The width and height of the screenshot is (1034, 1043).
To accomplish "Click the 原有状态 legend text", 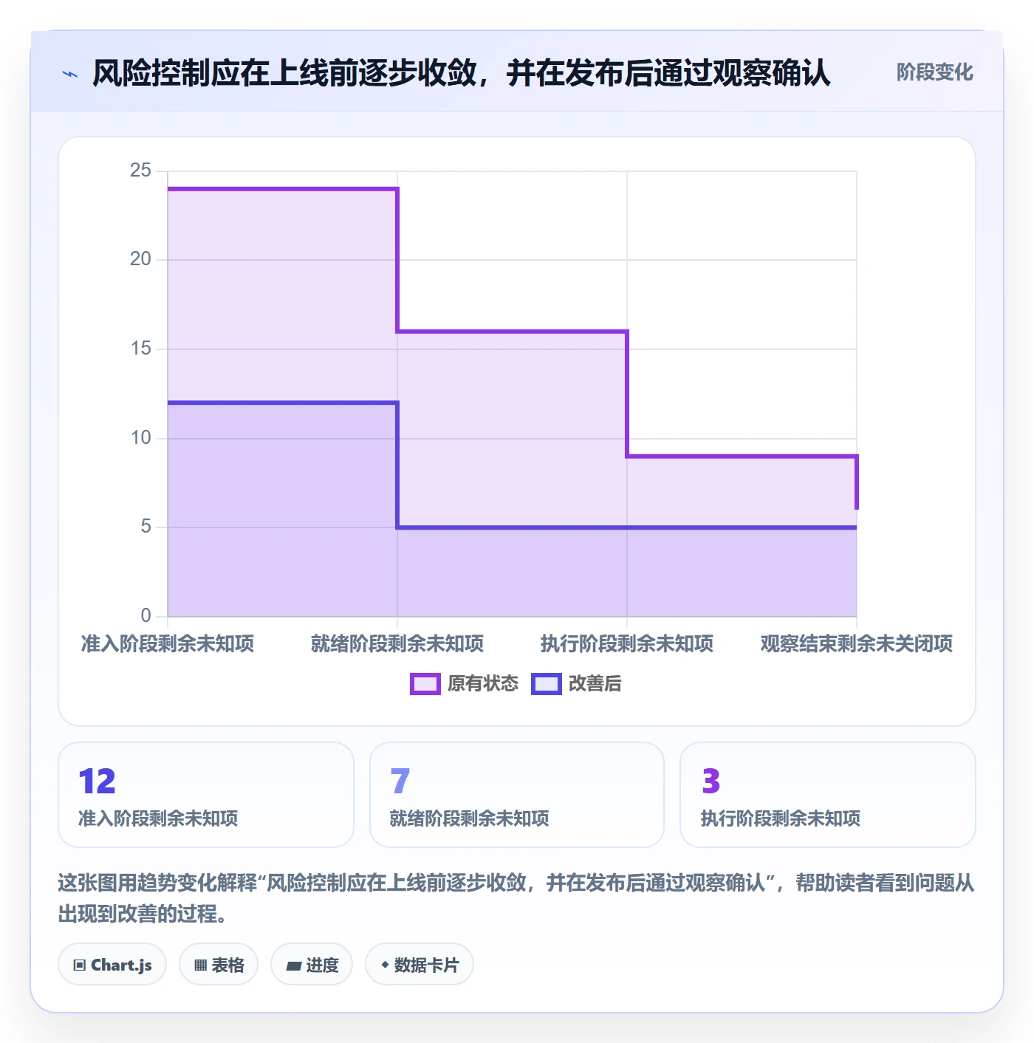I will (483, 684).
